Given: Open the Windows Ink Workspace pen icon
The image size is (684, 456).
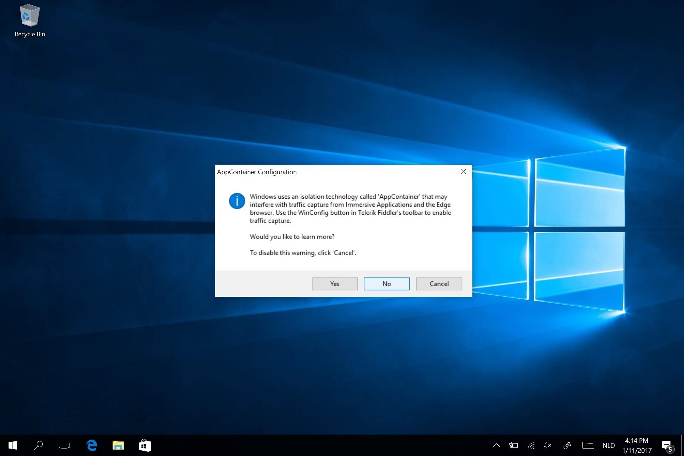Looking at the screenshot, I should (567, 445).
